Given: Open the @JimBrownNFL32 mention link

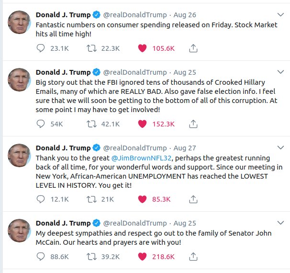Looking at the screenshot, I should (142, 158).
